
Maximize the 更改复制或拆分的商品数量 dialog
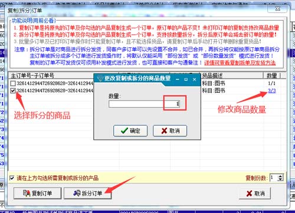tap(186, 79)
